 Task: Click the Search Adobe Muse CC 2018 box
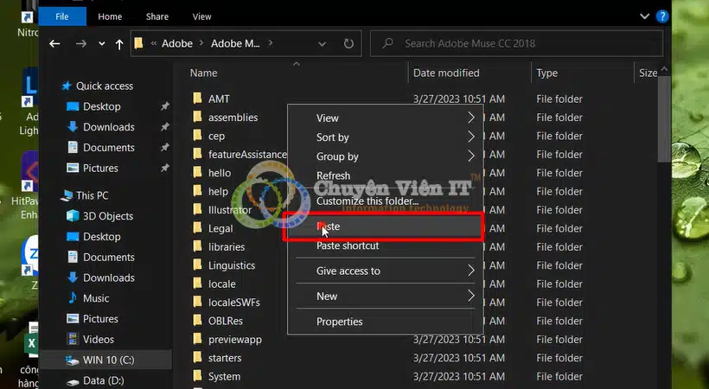coord(510,43)
